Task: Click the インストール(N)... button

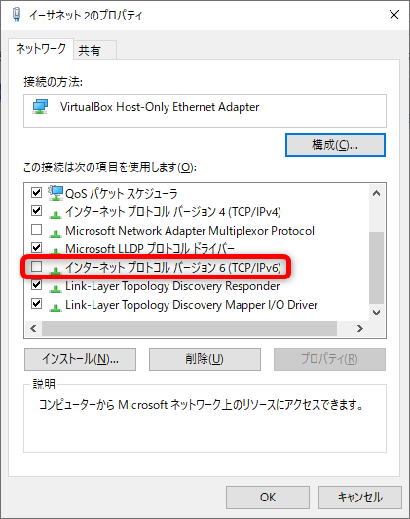Action: point(80,359)
